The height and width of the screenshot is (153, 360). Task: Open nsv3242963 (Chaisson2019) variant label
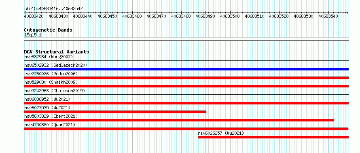point(55,91)
